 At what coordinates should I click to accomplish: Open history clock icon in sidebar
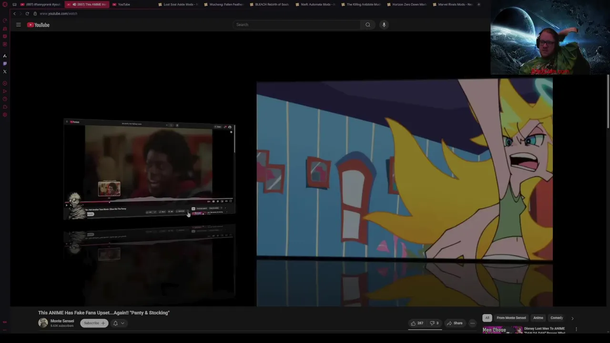(5, 99)
